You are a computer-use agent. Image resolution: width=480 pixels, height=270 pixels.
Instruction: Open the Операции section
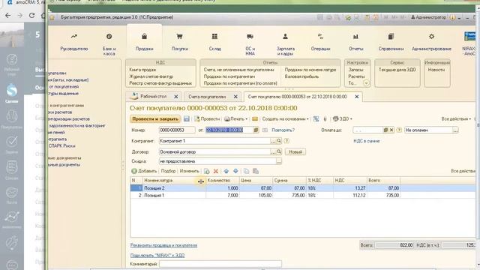[x=320, y=42]
